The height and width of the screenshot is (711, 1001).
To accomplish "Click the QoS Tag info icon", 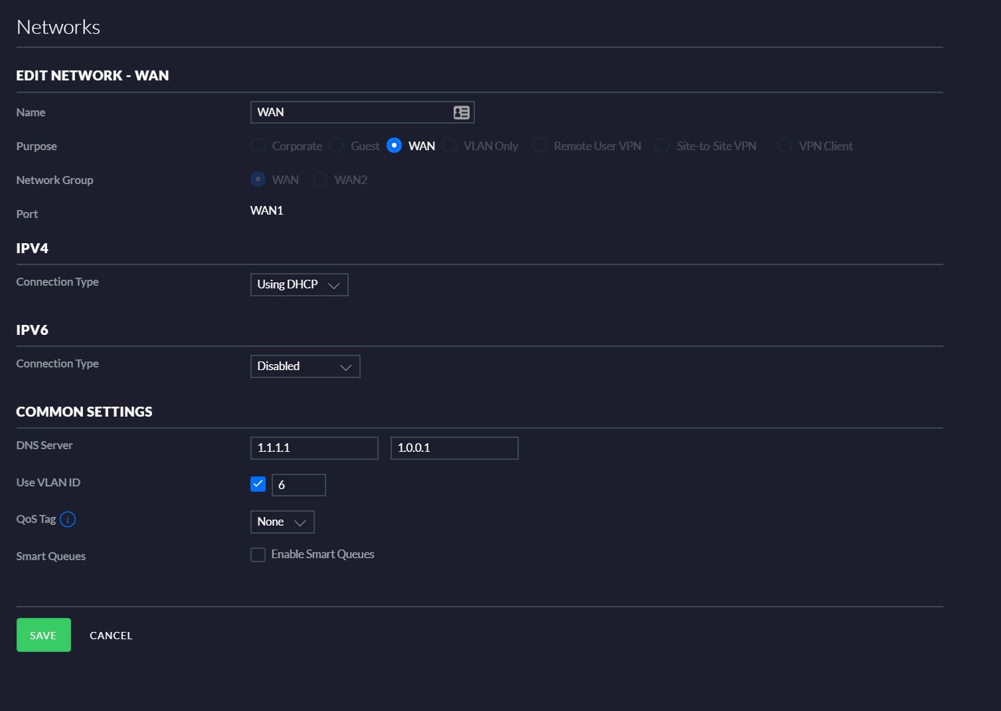I will pos(68,519).
